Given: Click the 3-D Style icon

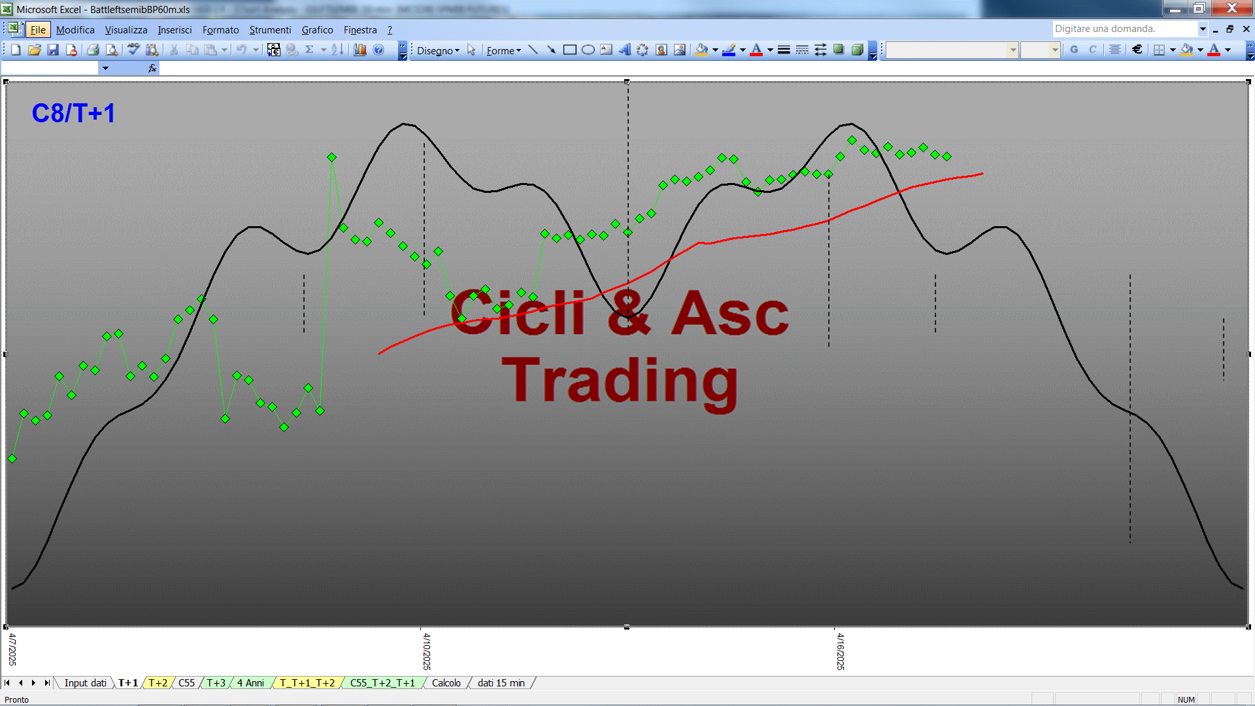Looking at the screenshot, I should [857, 50].
